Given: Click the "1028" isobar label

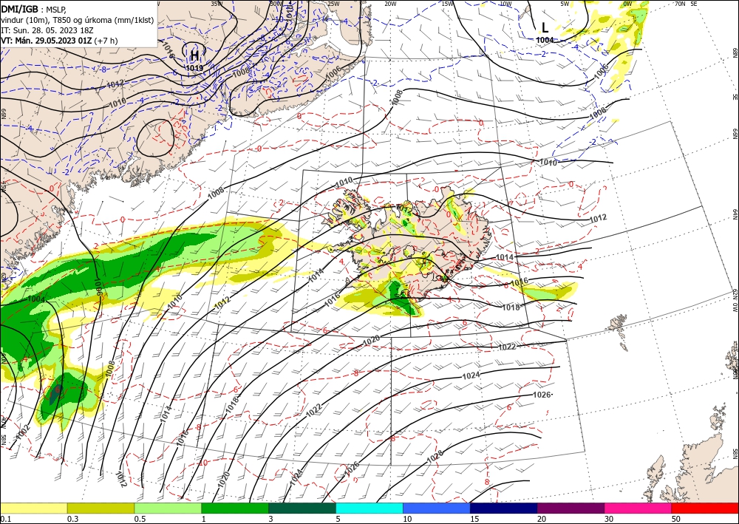Looking at the screenshot, I should tap(435, 456).
